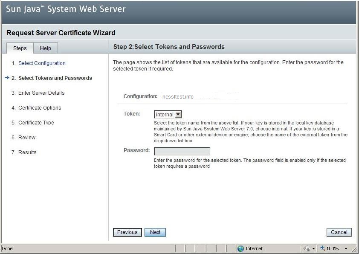The image size is (359, 254).
Task: Select the Steps tab
Action: [20, 48]
